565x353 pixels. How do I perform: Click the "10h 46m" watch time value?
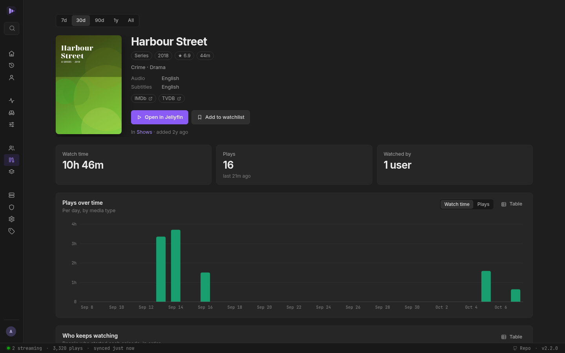(x=83, y=165)
